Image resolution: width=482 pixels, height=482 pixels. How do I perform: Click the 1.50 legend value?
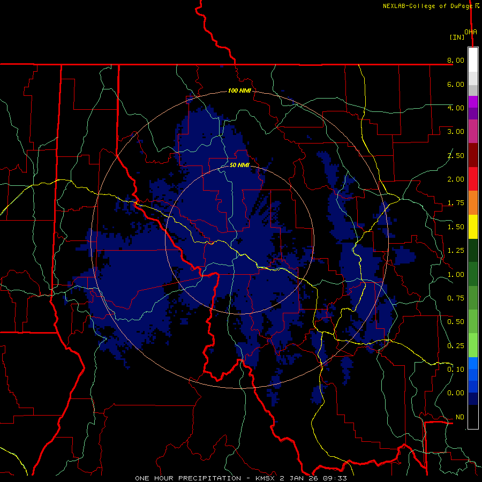pos(456,227)
